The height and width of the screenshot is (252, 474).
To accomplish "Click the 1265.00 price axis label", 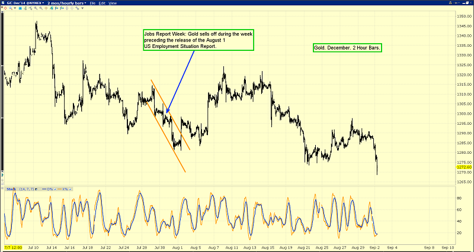I will coord(465,182).
